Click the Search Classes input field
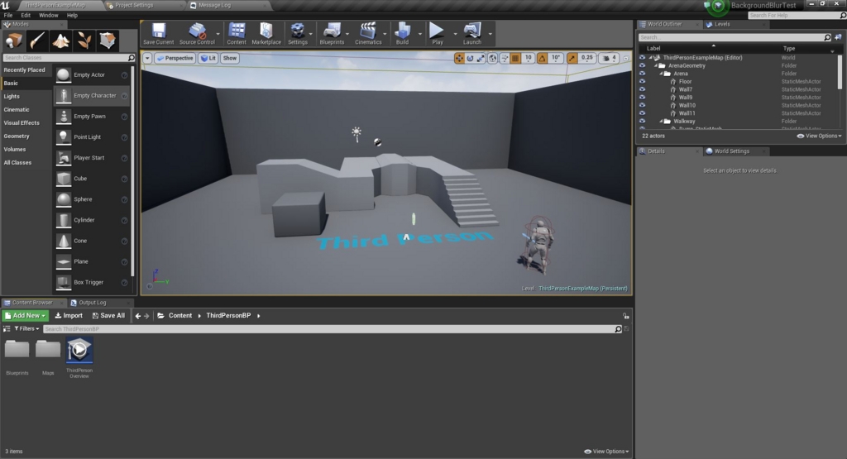This screenshot has height=459, width=847. point(69,57)
